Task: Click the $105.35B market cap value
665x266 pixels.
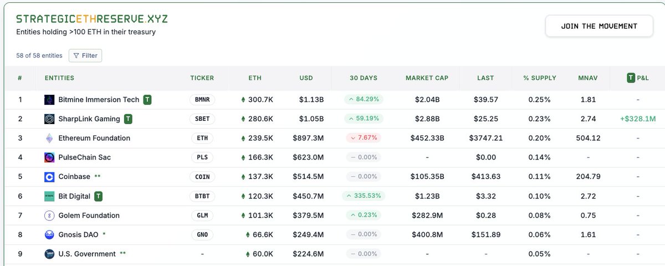Action: click(x=427, y=177)
